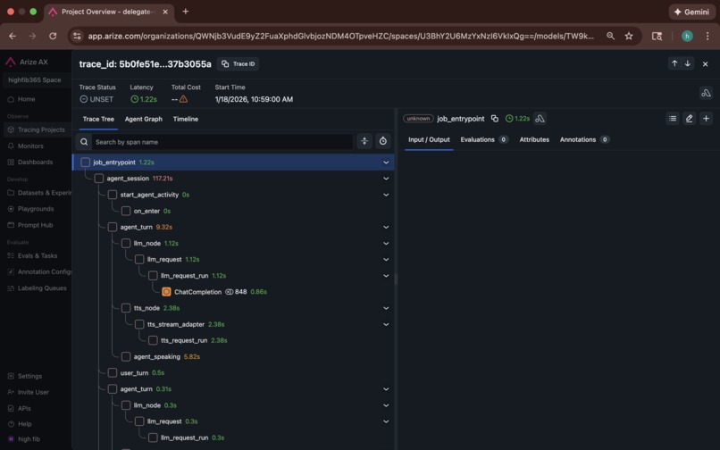Check the tts_node span checkbox
Viewport: 720px width, 450px height.
(x=126, y=308)
